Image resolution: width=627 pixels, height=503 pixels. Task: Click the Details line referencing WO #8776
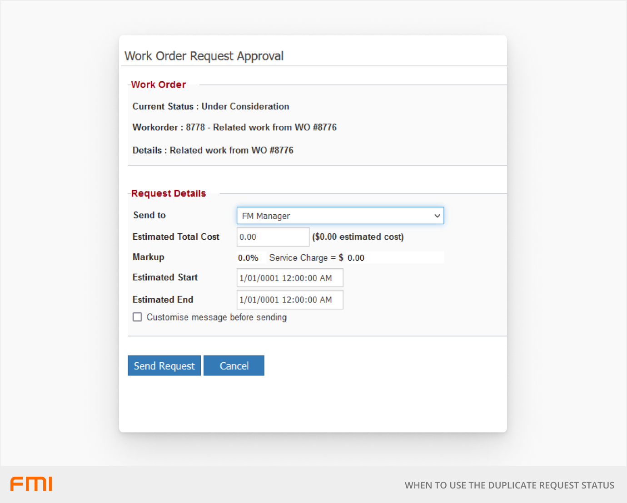click(213, 150)
